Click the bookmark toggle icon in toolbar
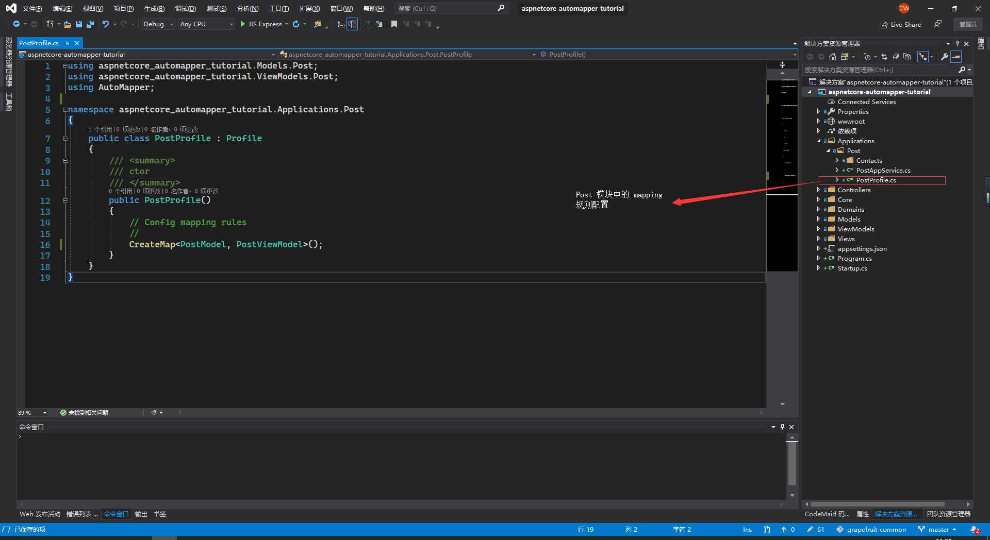 [x=394, y=24]
